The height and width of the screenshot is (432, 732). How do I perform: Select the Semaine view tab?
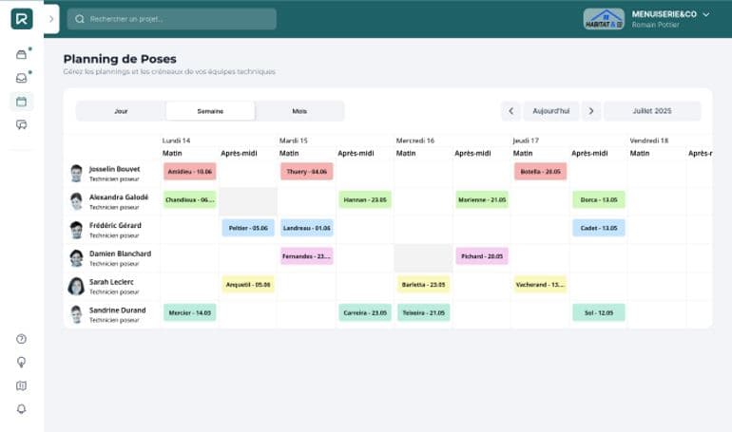click(210, 111)
